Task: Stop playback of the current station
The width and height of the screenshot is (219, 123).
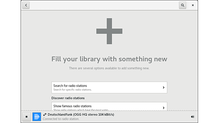Action: click(27, 117)
